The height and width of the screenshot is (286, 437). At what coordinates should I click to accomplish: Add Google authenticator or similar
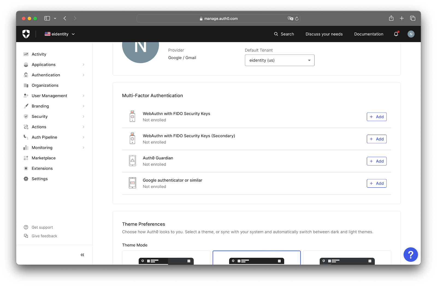tap(377, 183)
